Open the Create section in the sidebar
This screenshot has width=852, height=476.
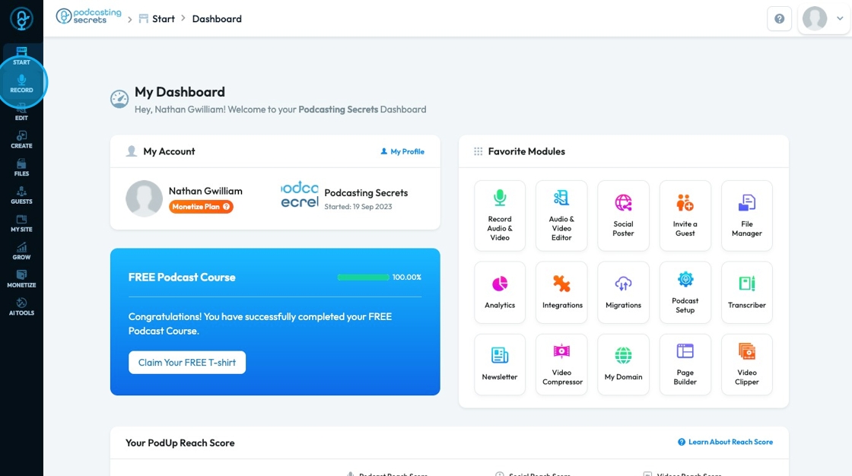21,139
